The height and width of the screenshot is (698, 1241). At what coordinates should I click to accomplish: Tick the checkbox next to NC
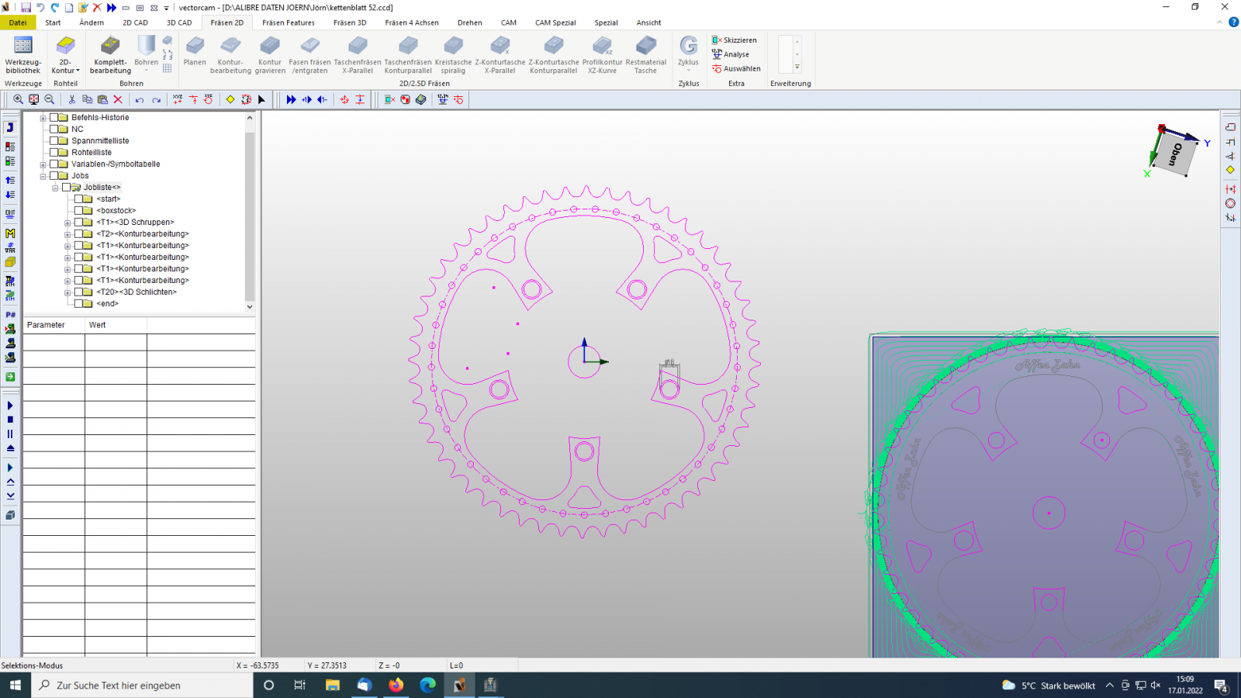click(54, 130)
